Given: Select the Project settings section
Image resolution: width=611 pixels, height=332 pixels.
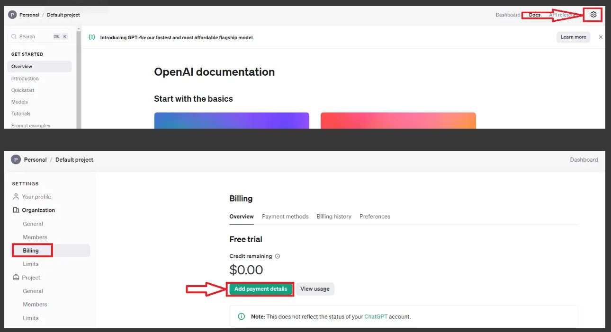Looking at the screenshot, I should point(31,278).
